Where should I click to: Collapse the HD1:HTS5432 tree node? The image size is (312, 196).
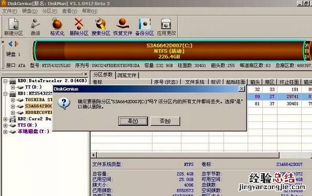tap(5, 94)
